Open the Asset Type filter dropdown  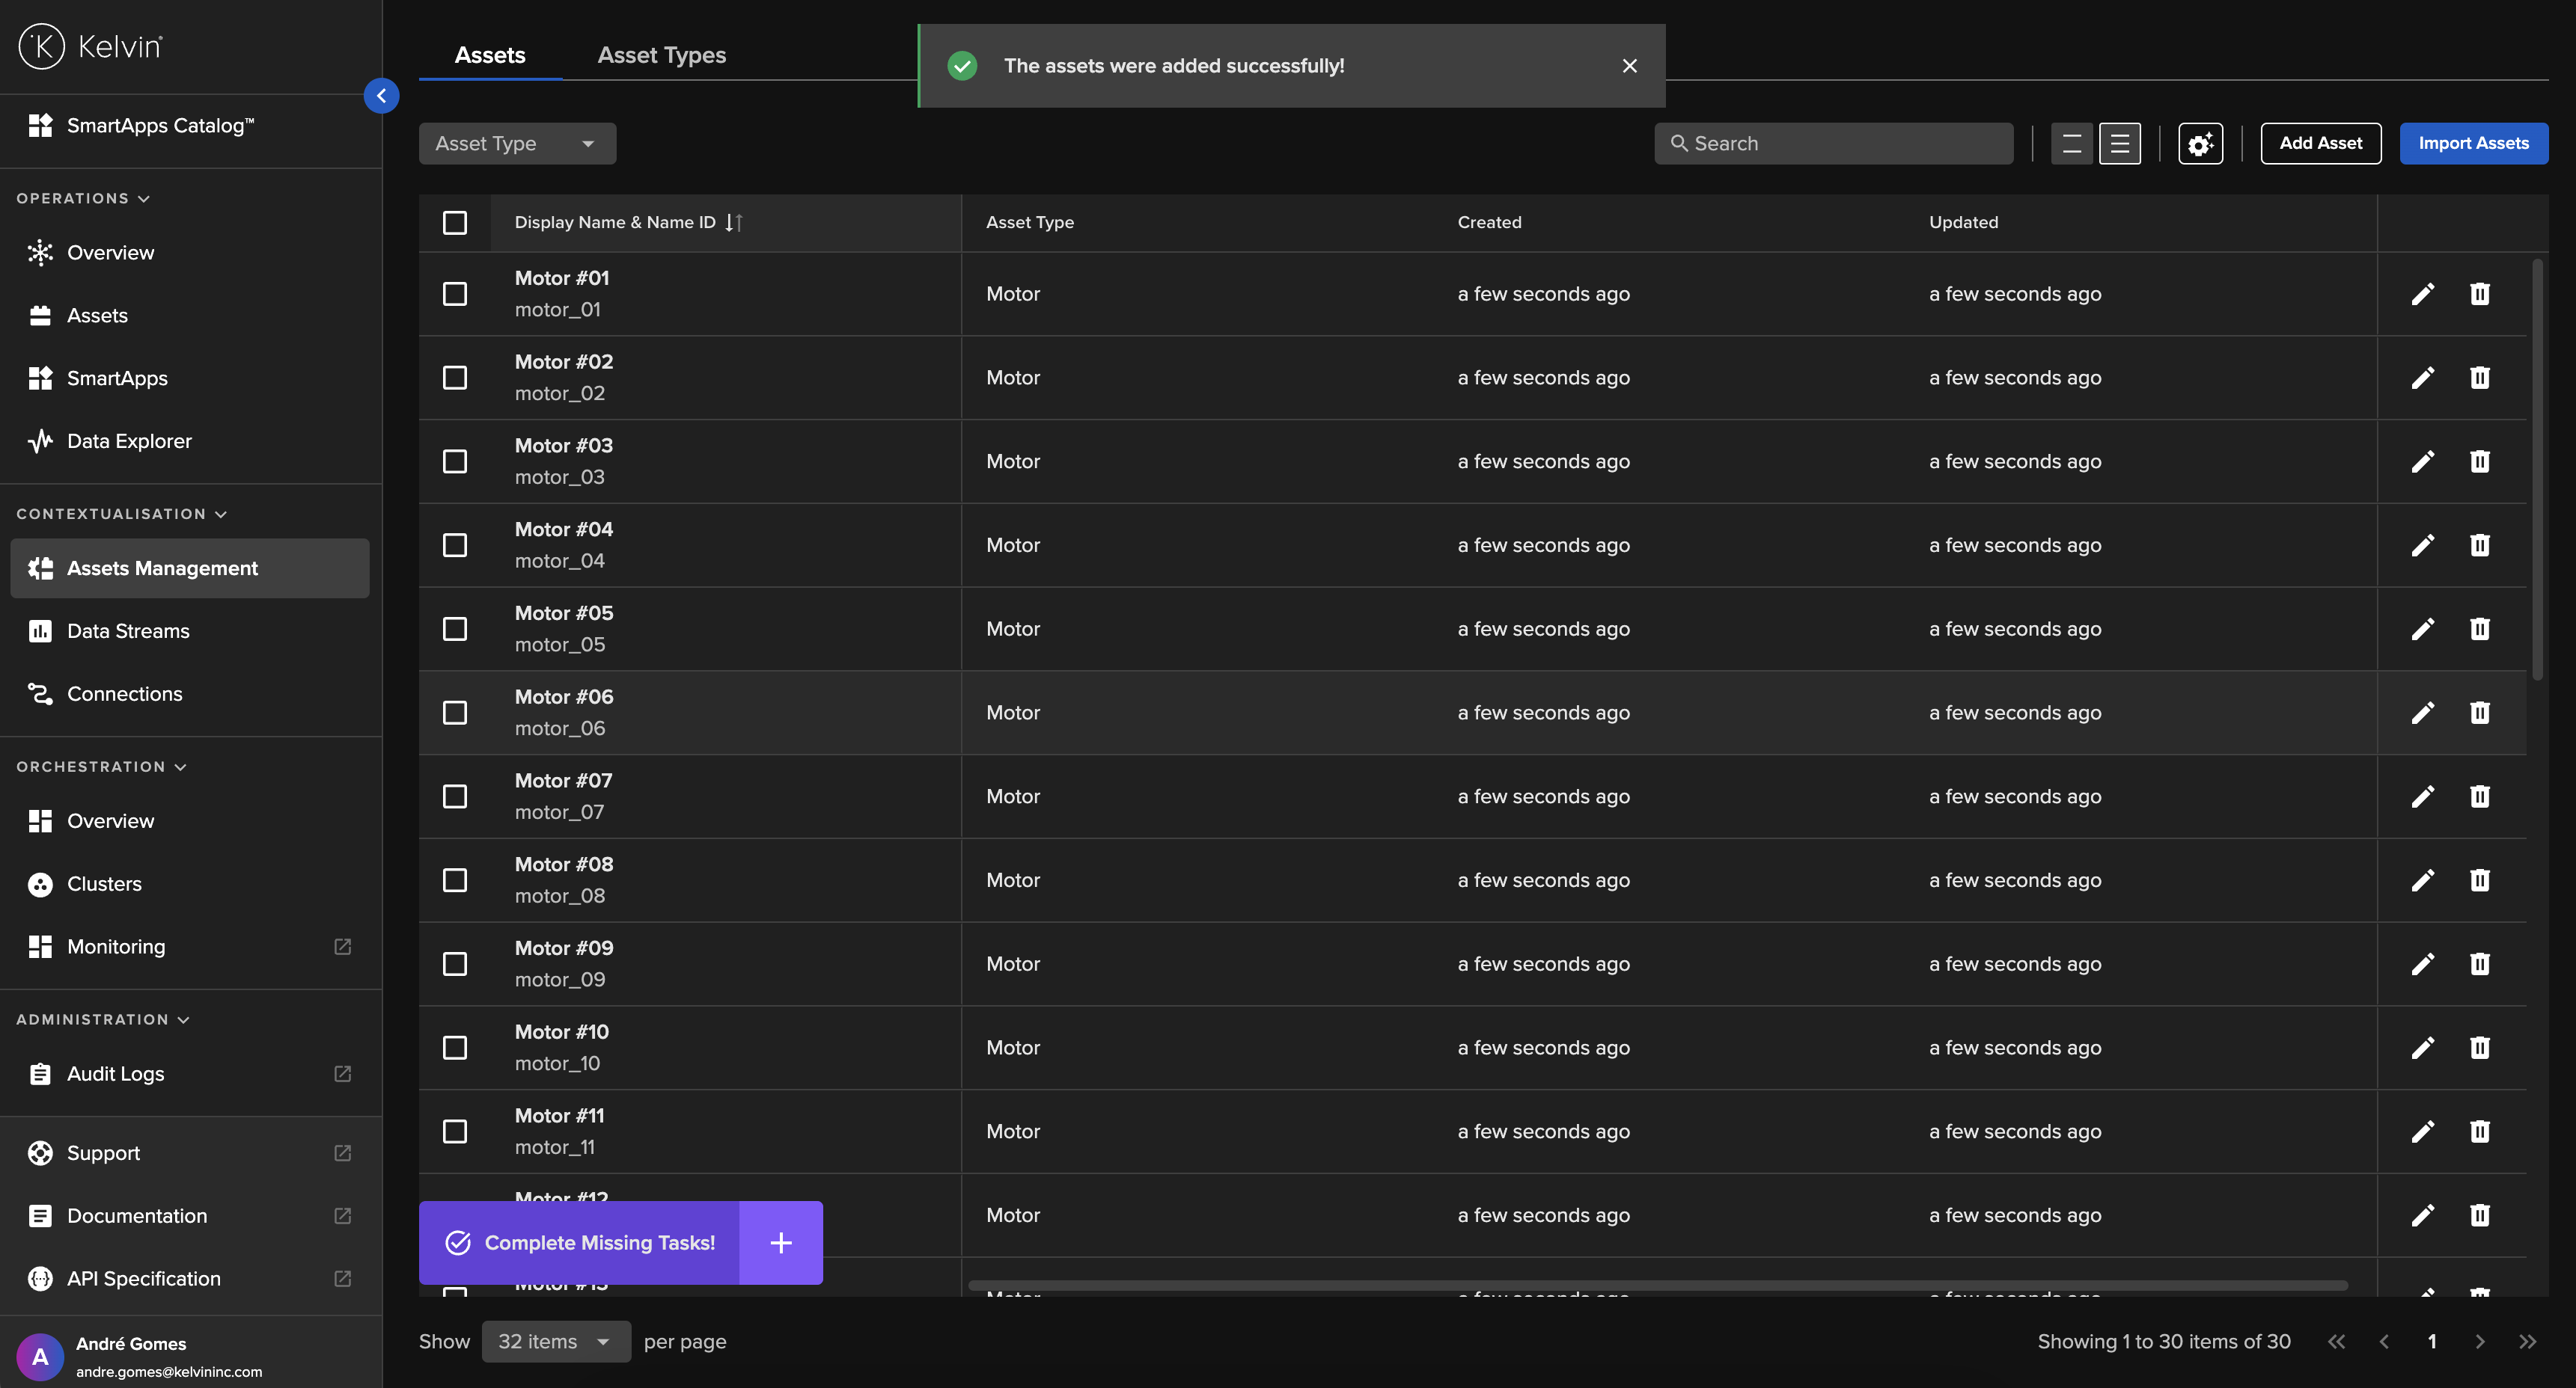point(516,143)
